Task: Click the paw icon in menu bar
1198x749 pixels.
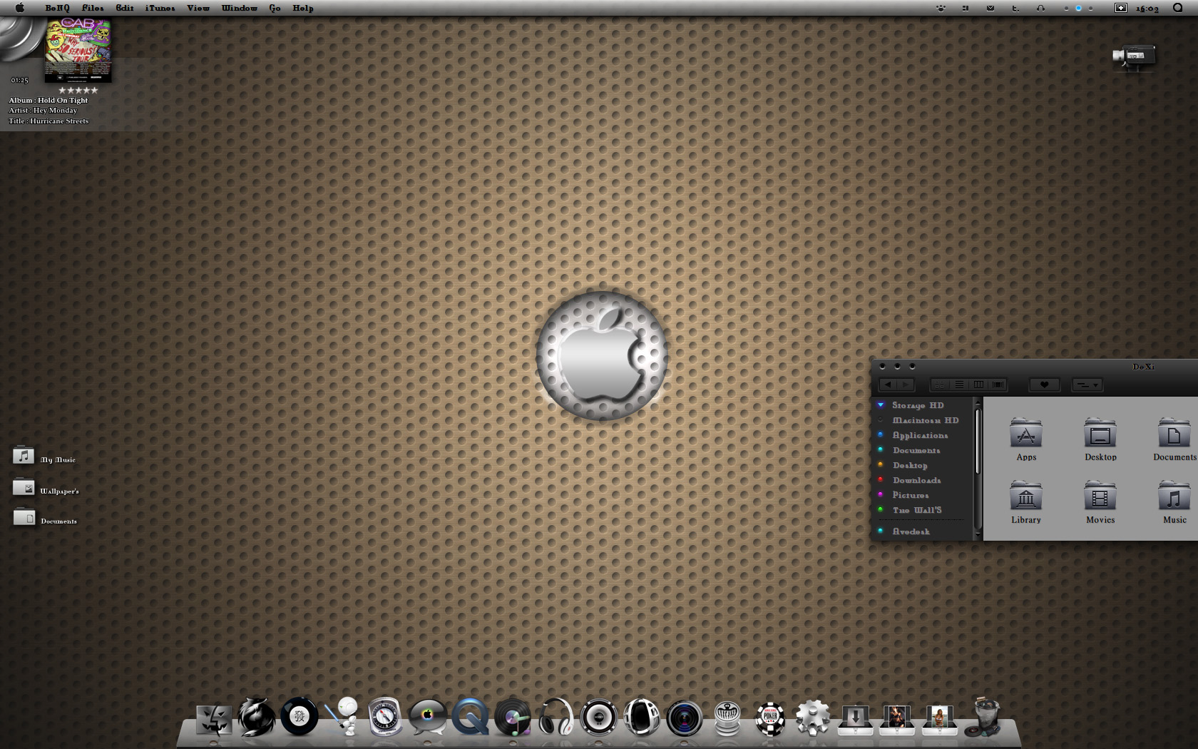Action: [941, 9]
